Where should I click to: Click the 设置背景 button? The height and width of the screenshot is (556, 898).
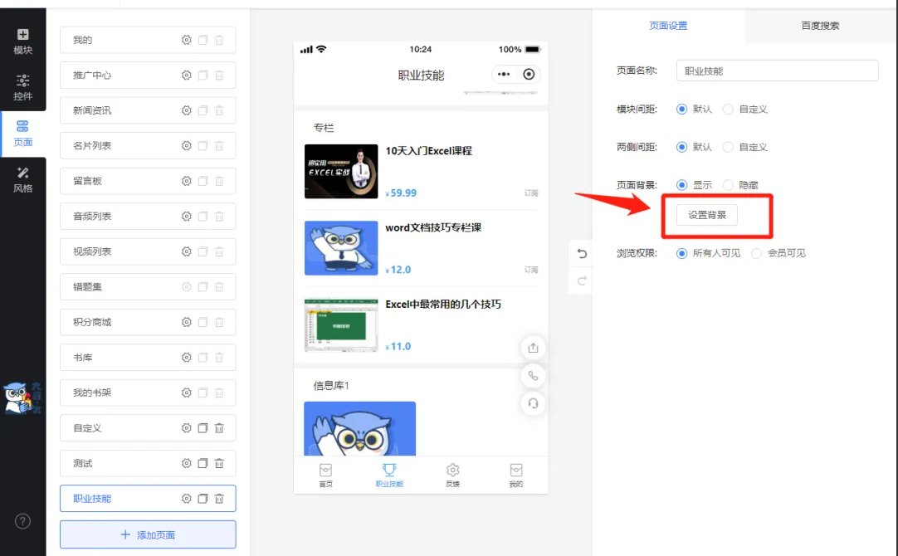[x=707, y=215]
